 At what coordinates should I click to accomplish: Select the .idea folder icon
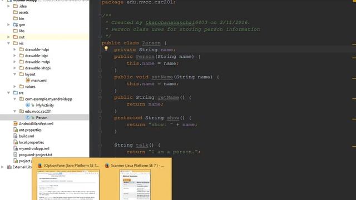[x=16, y=6]
